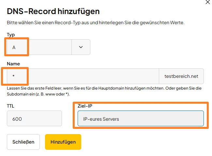Edit the TTL field with 600
The height and width of the screenshot is (156, 212).
point(34,118)
